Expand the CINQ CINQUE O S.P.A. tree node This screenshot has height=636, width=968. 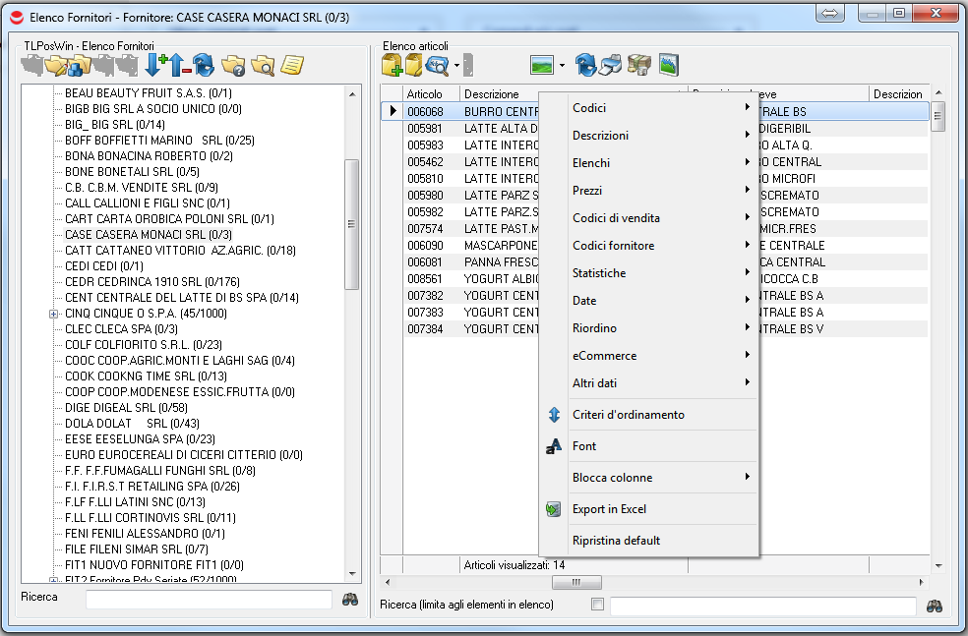point(53,314)
